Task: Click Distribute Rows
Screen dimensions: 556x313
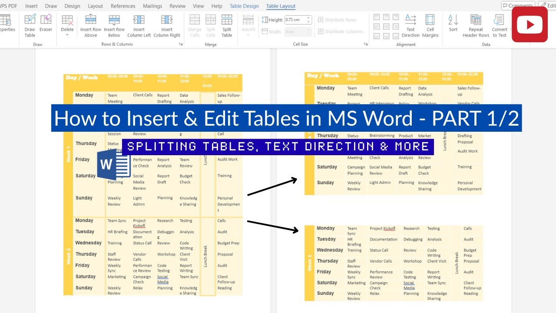Action: (x=337, y=20)
